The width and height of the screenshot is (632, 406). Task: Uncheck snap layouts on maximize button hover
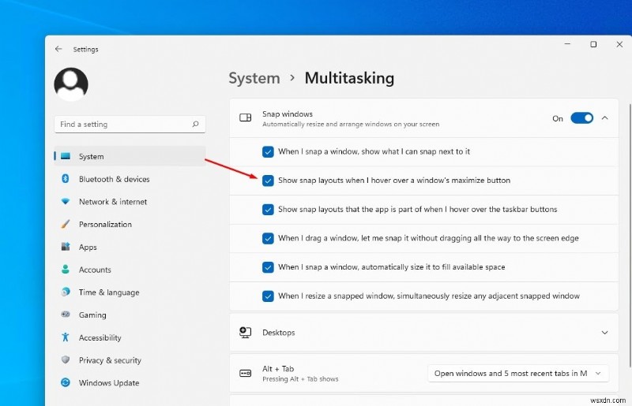pos(268,181)
